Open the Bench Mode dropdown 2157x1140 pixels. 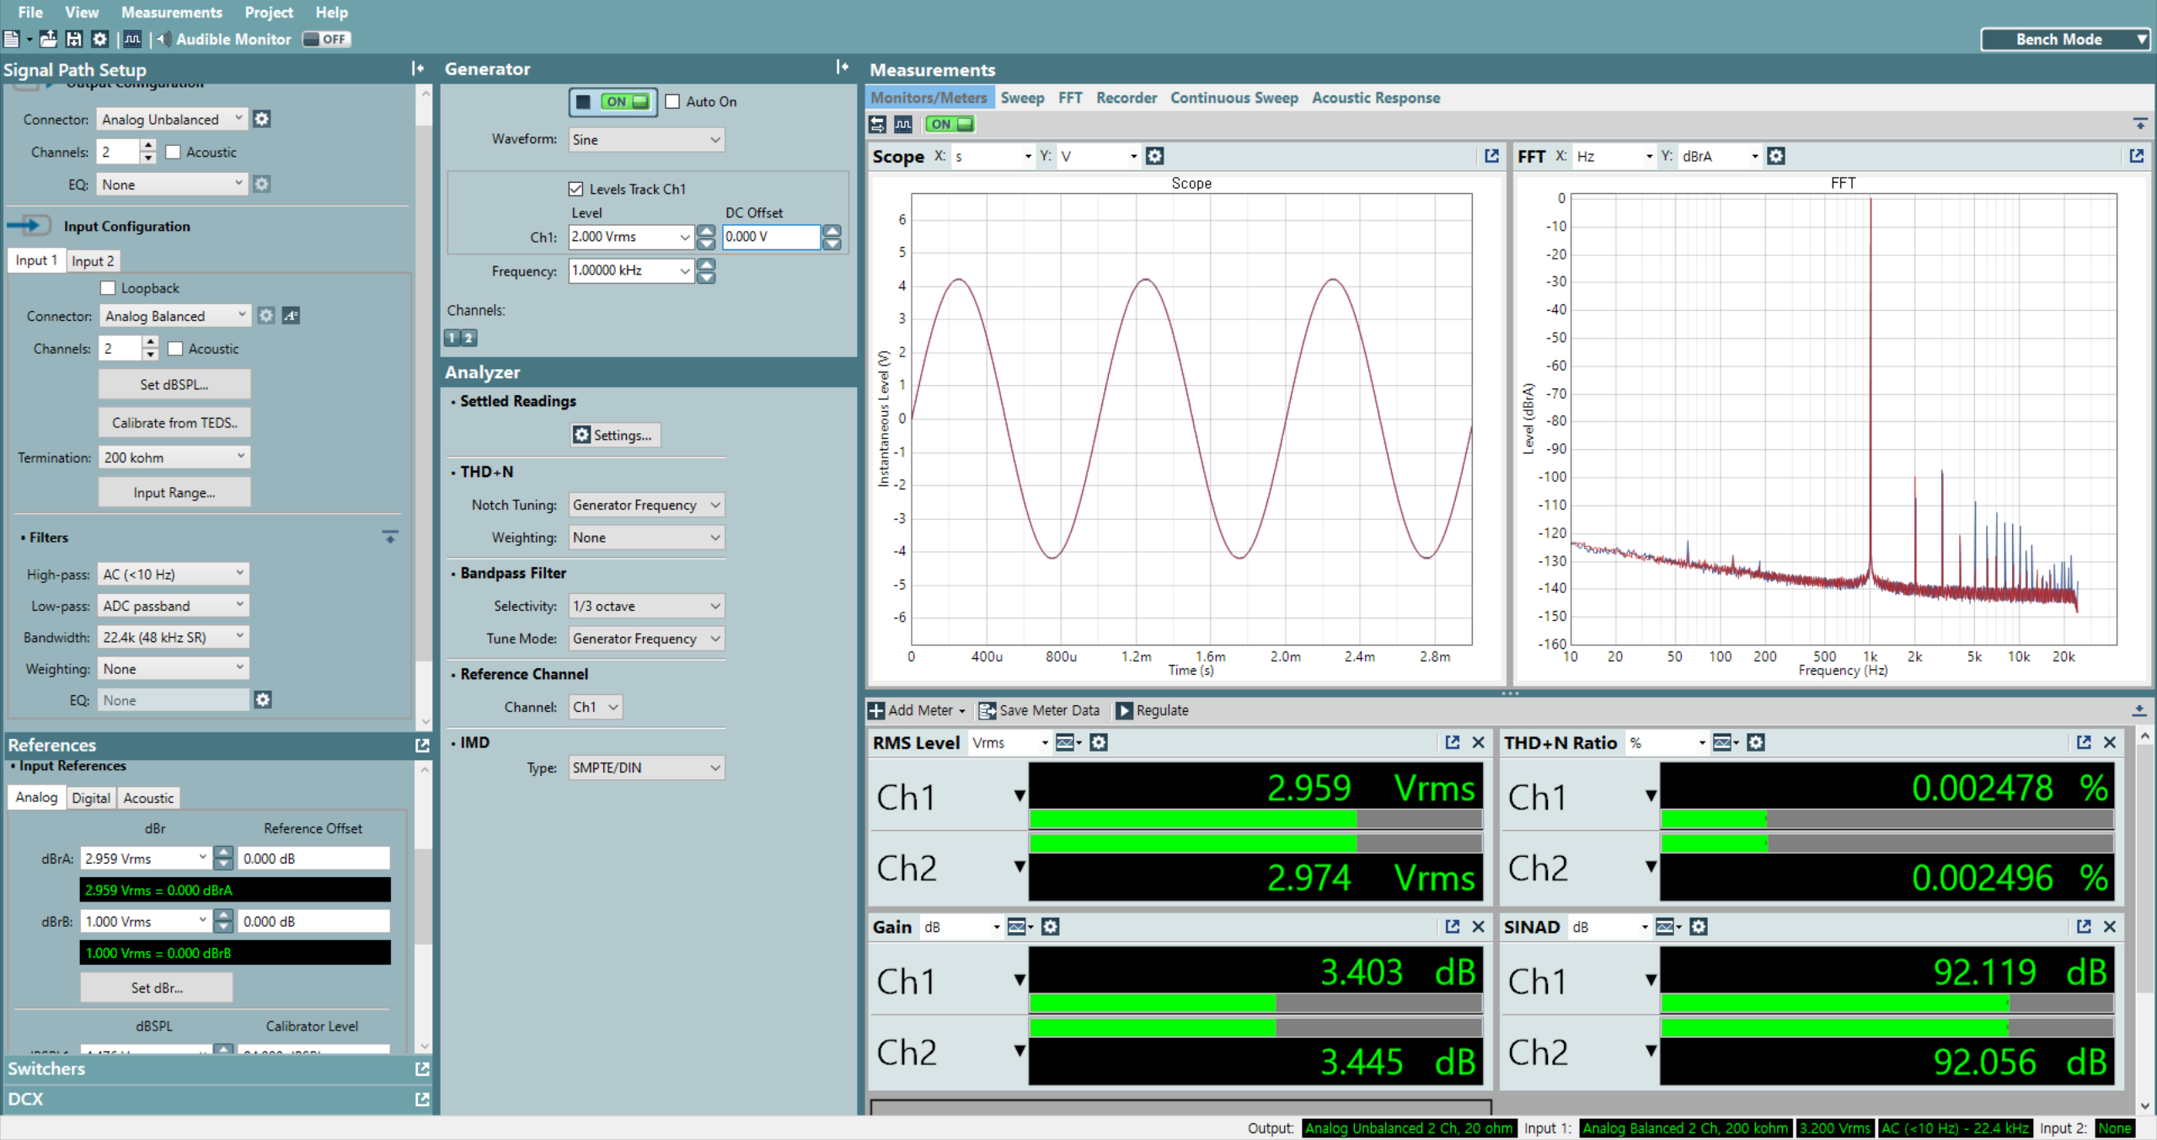click(x=2065, y=39)
